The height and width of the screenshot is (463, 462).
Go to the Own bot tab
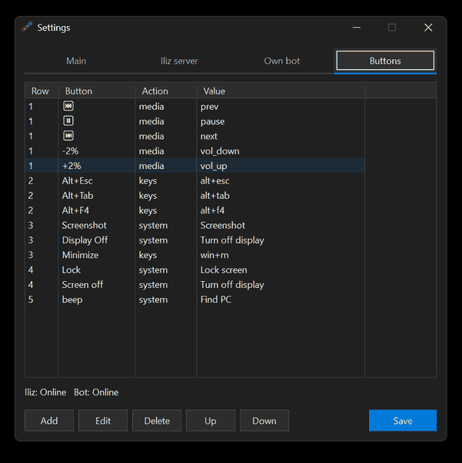click(x=282, y=61)
